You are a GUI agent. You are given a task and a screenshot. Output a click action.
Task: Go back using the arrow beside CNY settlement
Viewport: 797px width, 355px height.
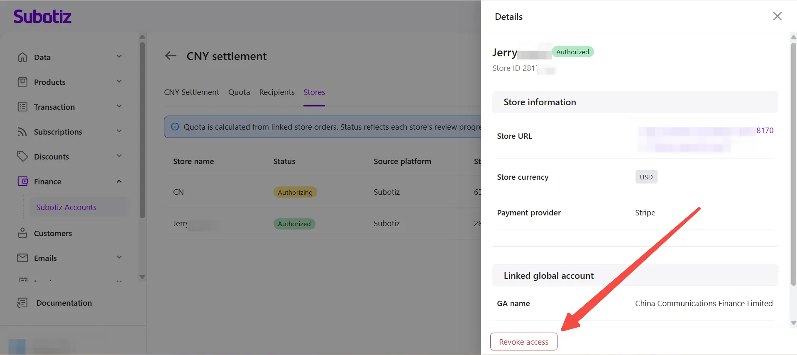(171, 56)
